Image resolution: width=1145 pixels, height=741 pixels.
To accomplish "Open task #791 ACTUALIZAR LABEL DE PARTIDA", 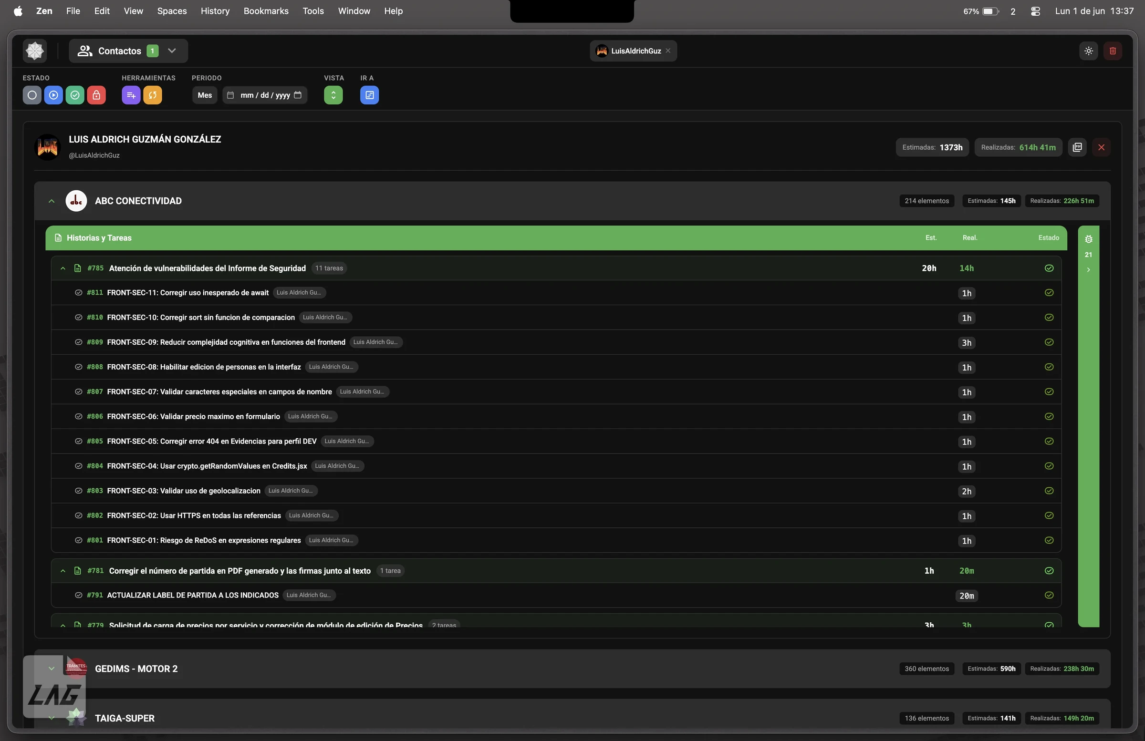I will 192,595.
